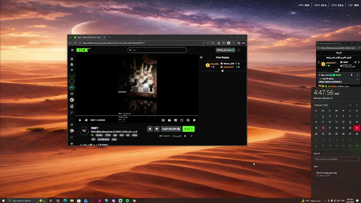
Task: Focus the Kick search field
Action: pos(157,50)
